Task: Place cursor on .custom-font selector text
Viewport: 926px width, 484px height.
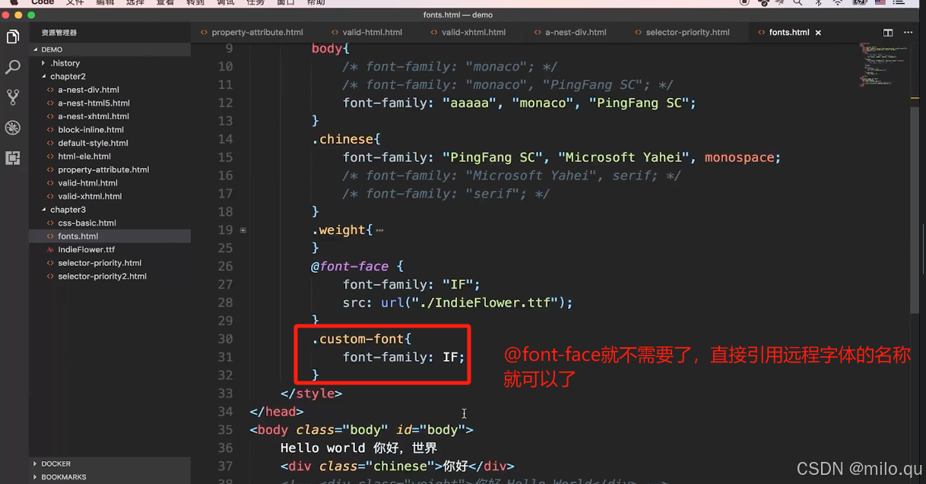Action: click(x=361, y=339)
